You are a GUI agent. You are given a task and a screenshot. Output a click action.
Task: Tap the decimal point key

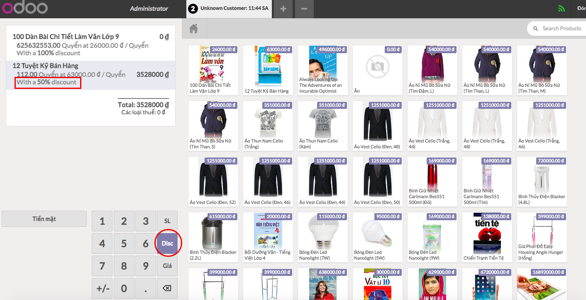click(146, 288)
